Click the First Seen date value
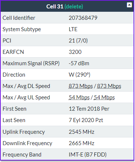 (x=89, y=109)
